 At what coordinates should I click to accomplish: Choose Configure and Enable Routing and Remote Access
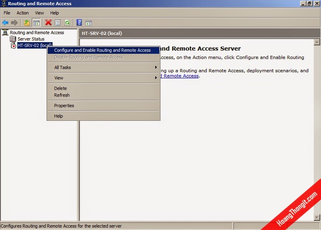point(104,50)
